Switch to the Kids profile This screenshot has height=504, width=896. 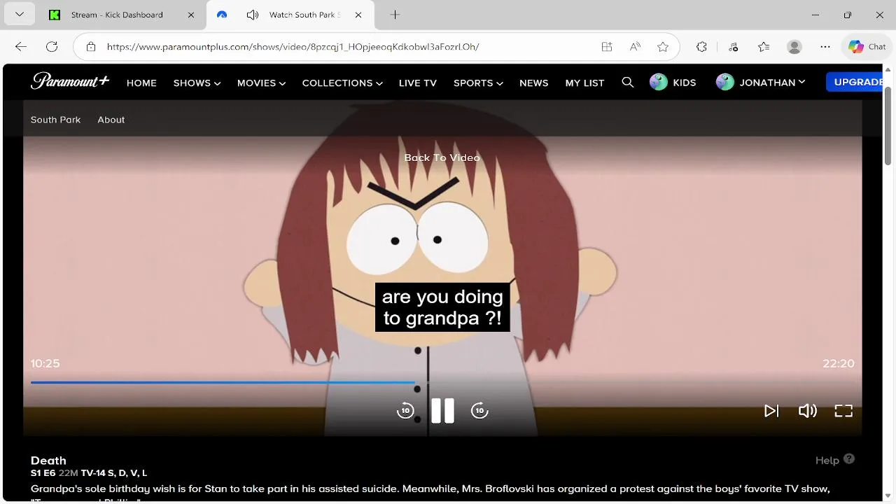pos(673,83)
